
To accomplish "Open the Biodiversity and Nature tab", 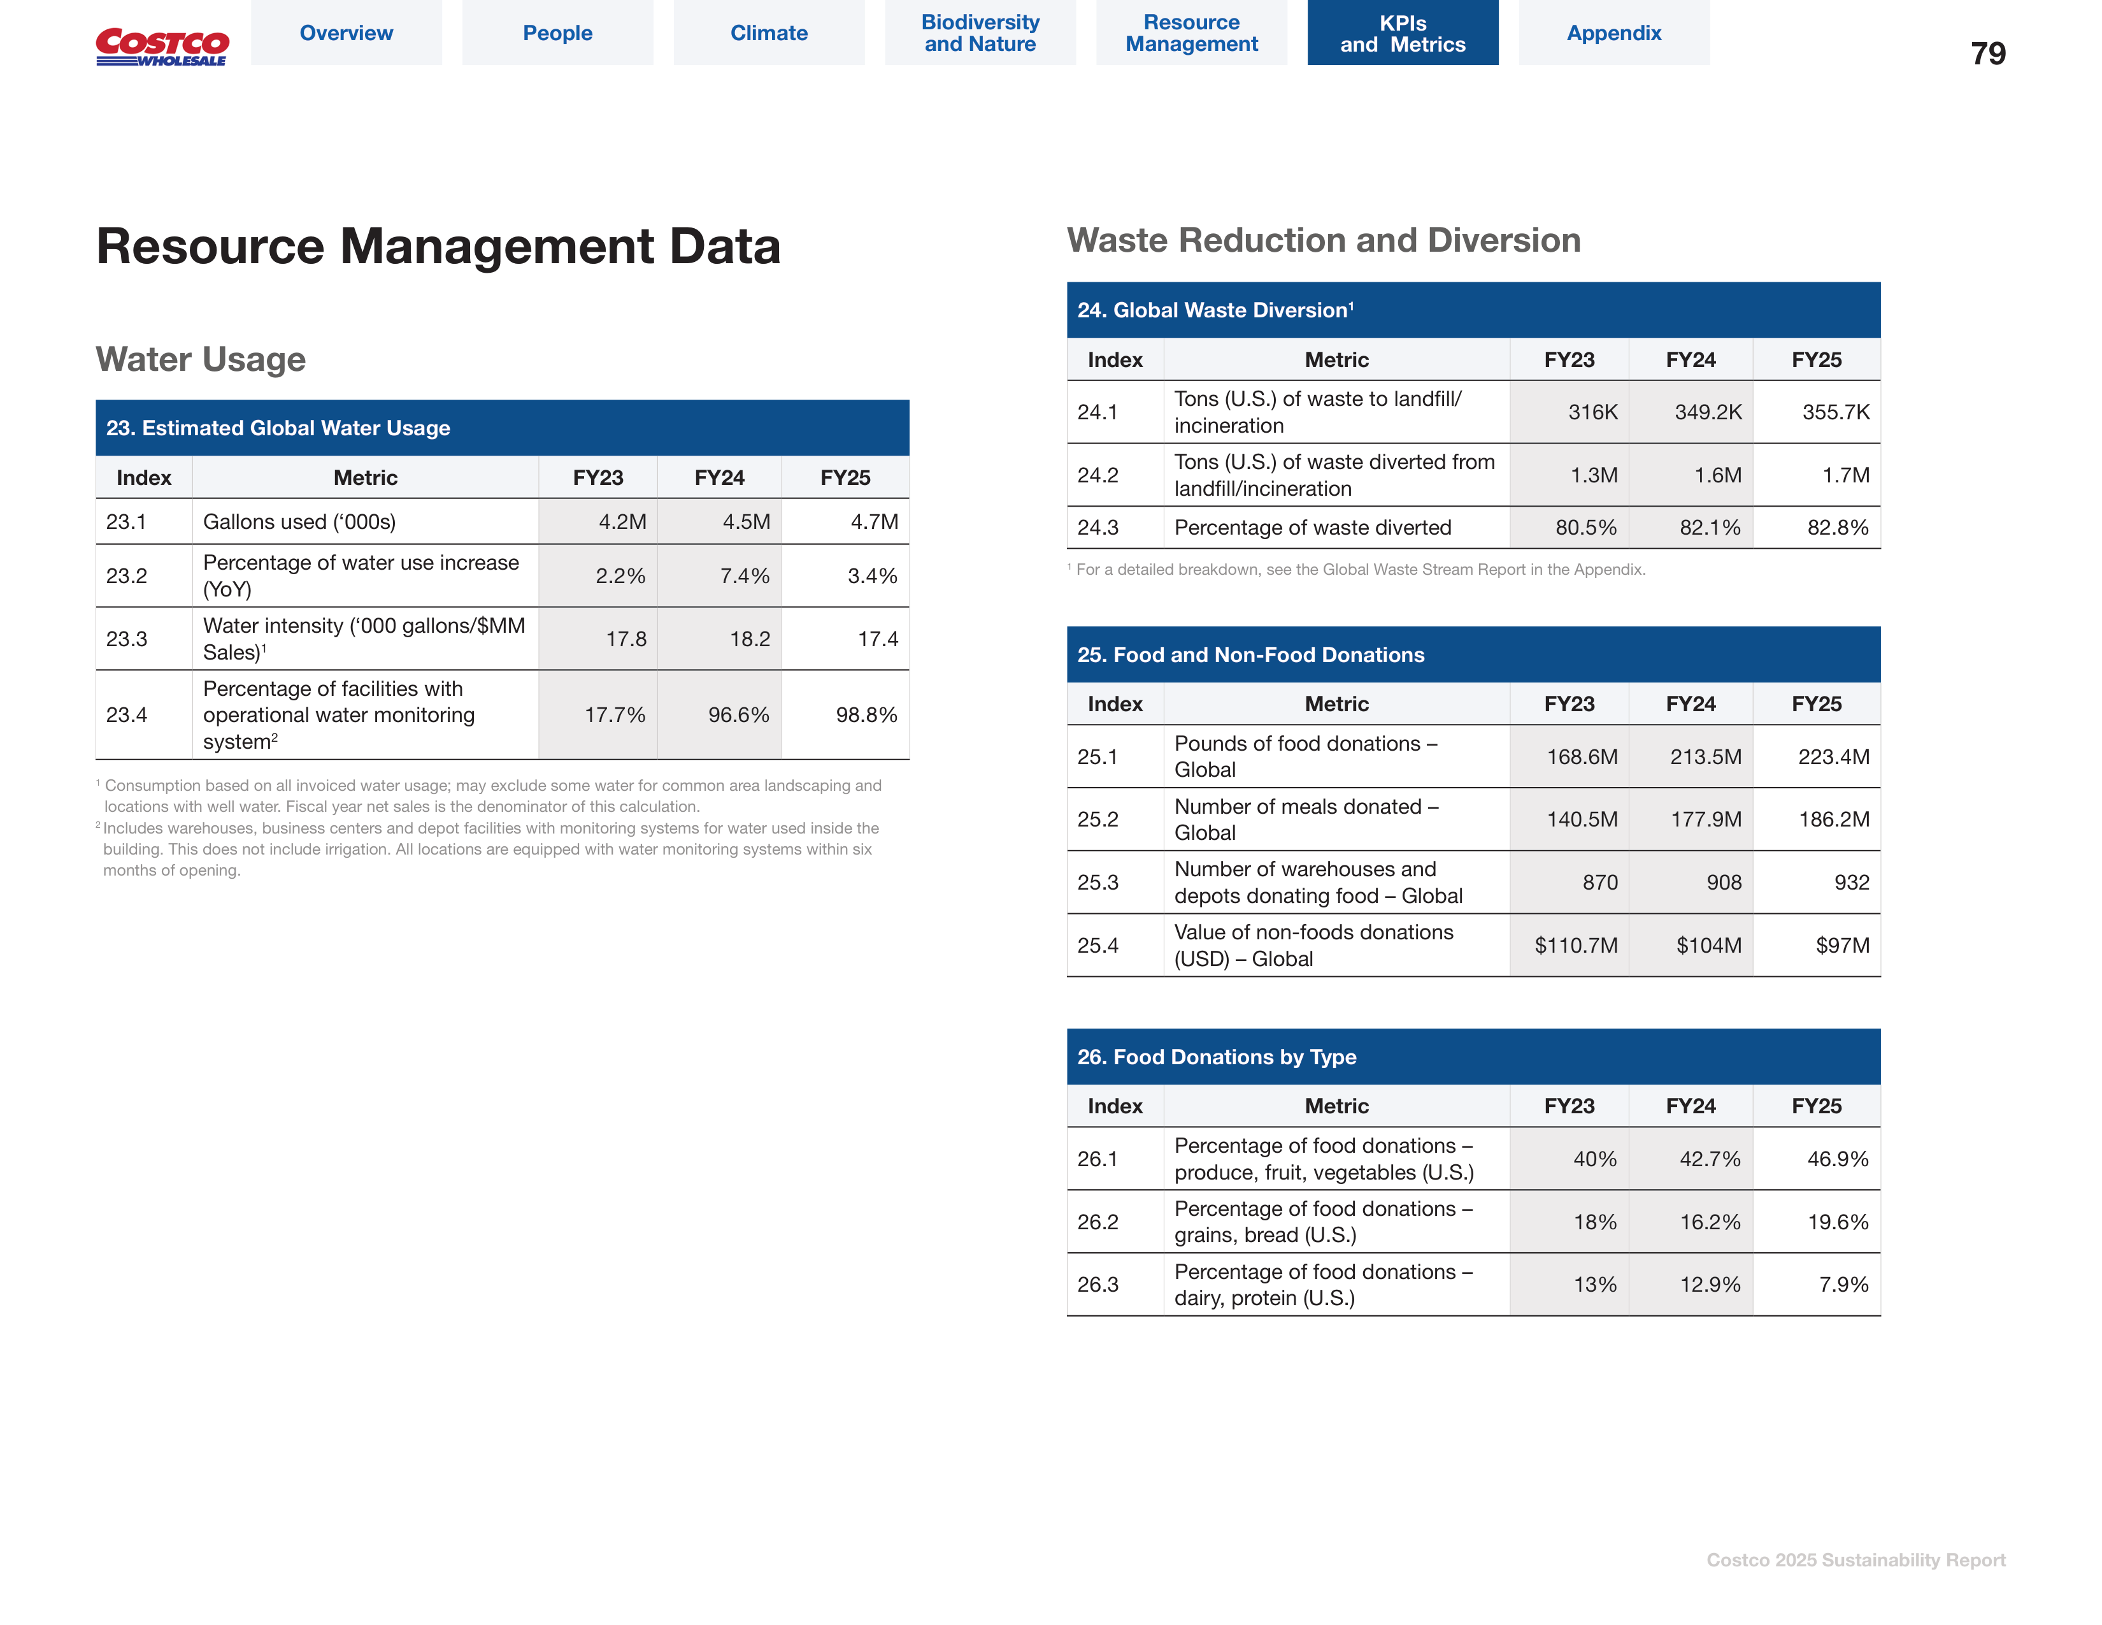I will pos(980,32).
